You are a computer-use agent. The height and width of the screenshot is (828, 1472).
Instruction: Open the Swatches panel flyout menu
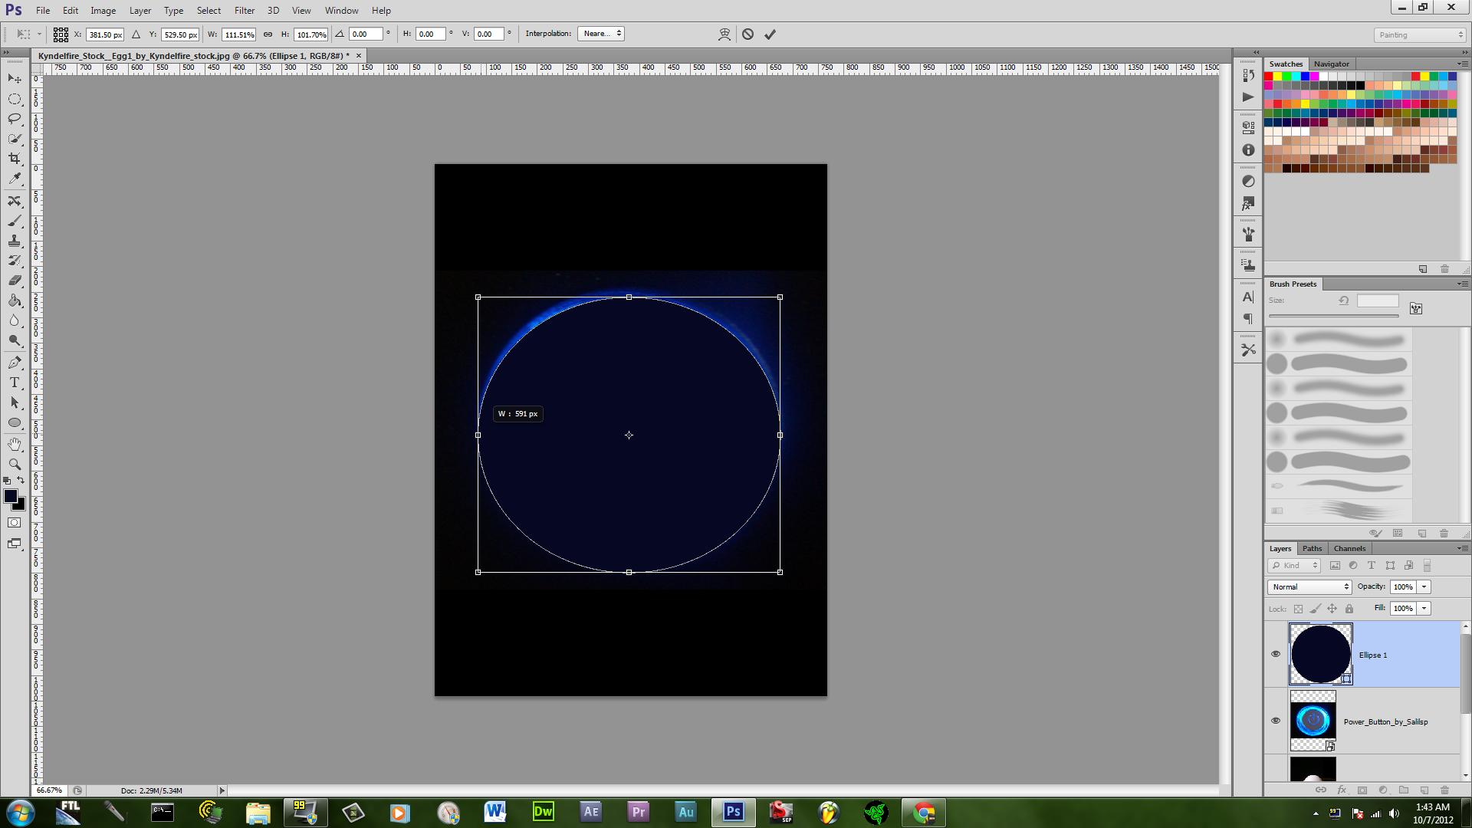[1462, 64]
